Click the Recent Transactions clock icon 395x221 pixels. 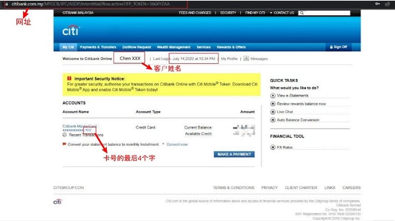(65, 135)
